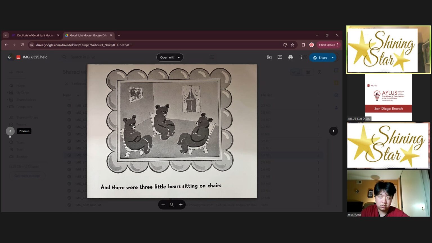Navigate back in the Chrome browser
Viewport: 432px width, 243px height.
6,45
